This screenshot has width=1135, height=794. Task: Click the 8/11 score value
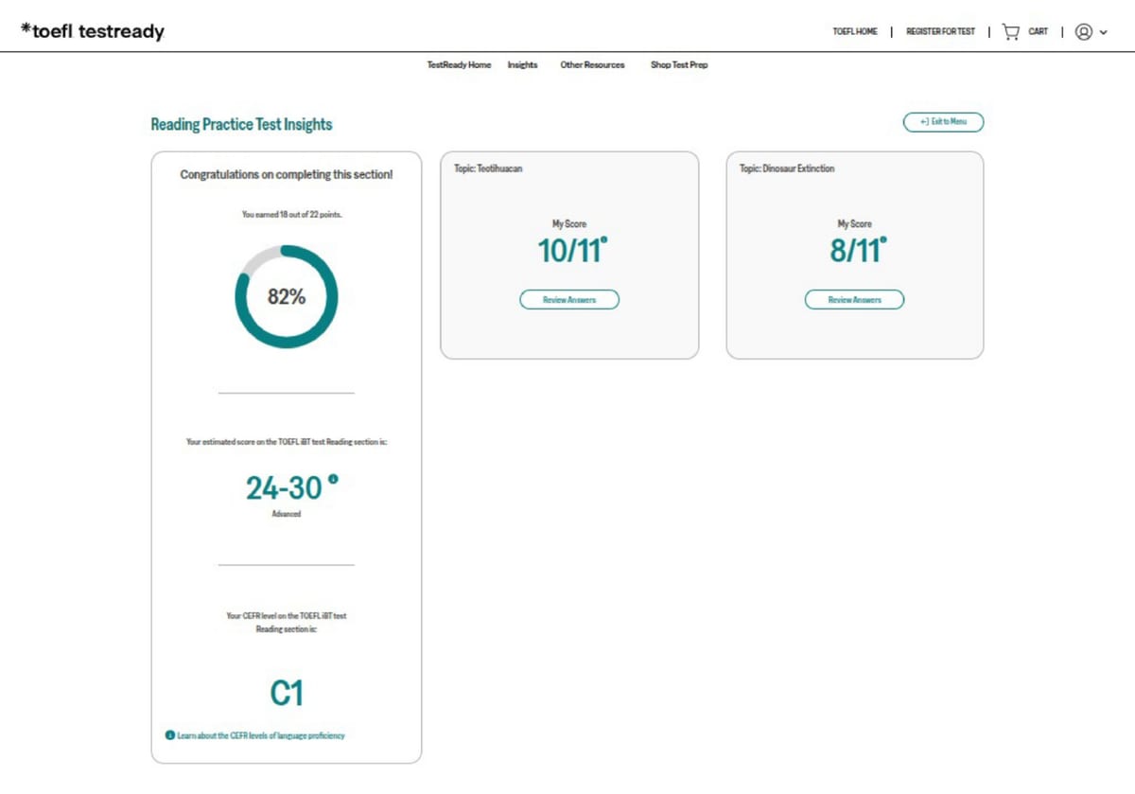click(x=854, y=251)
